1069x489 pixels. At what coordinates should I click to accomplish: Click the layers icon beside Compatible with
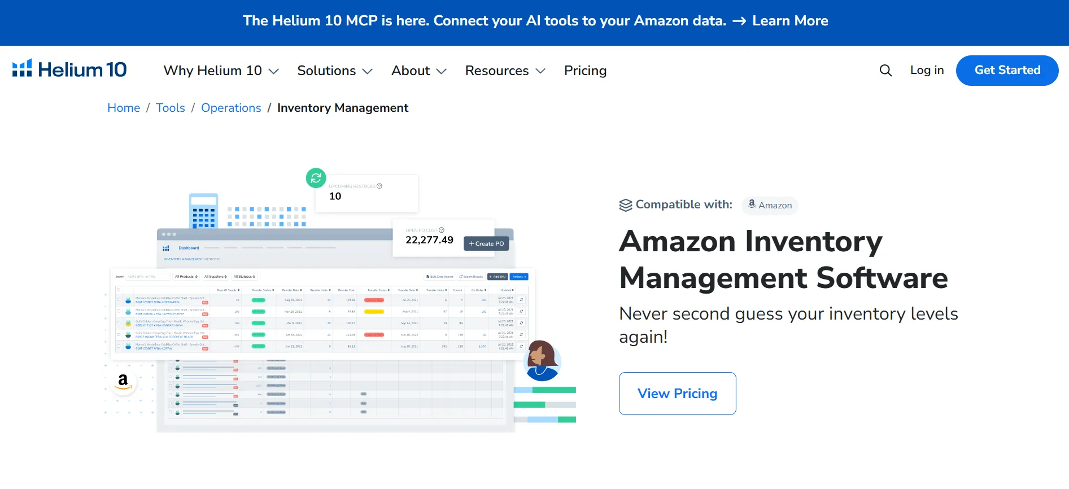tap(626, 205)
